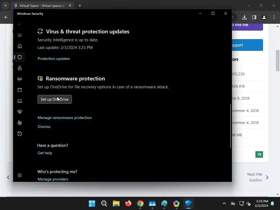This screenshot has width=280, height=210.
Task: Click Ransomware protection heading
Action: point(75,78)
